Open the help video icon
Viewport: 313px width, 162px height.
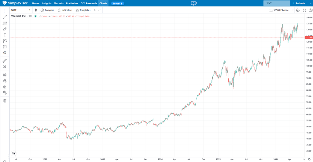tap(194, 3)
